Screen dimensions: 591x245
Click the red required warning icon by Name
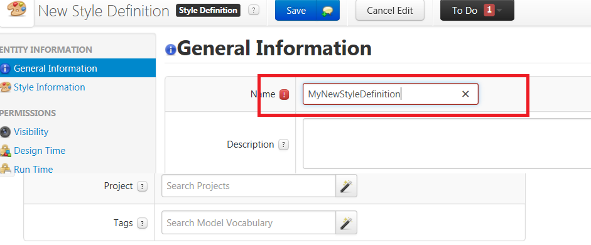[284, 94]
